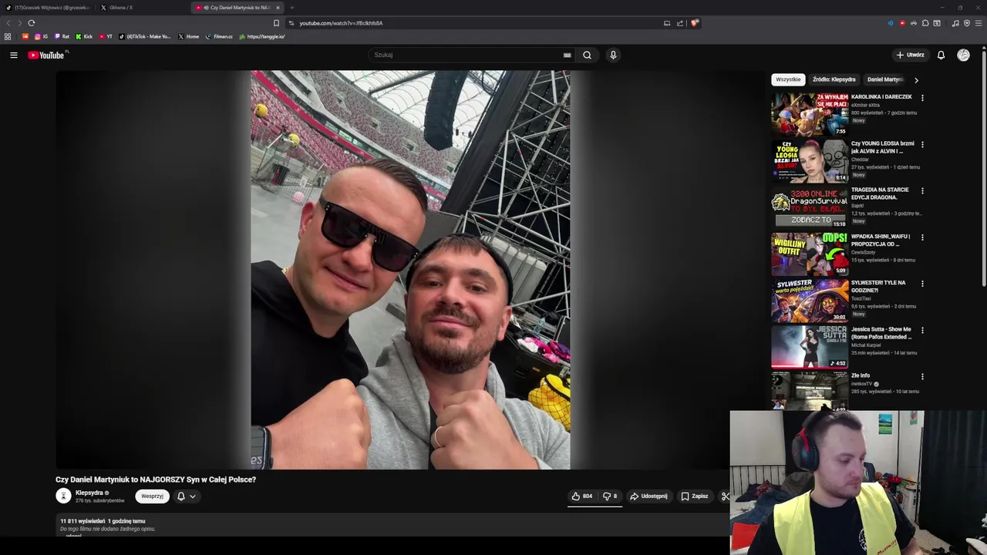Open the Klepsydra channel name link
The image size is (987, 555).
[89, 493]
